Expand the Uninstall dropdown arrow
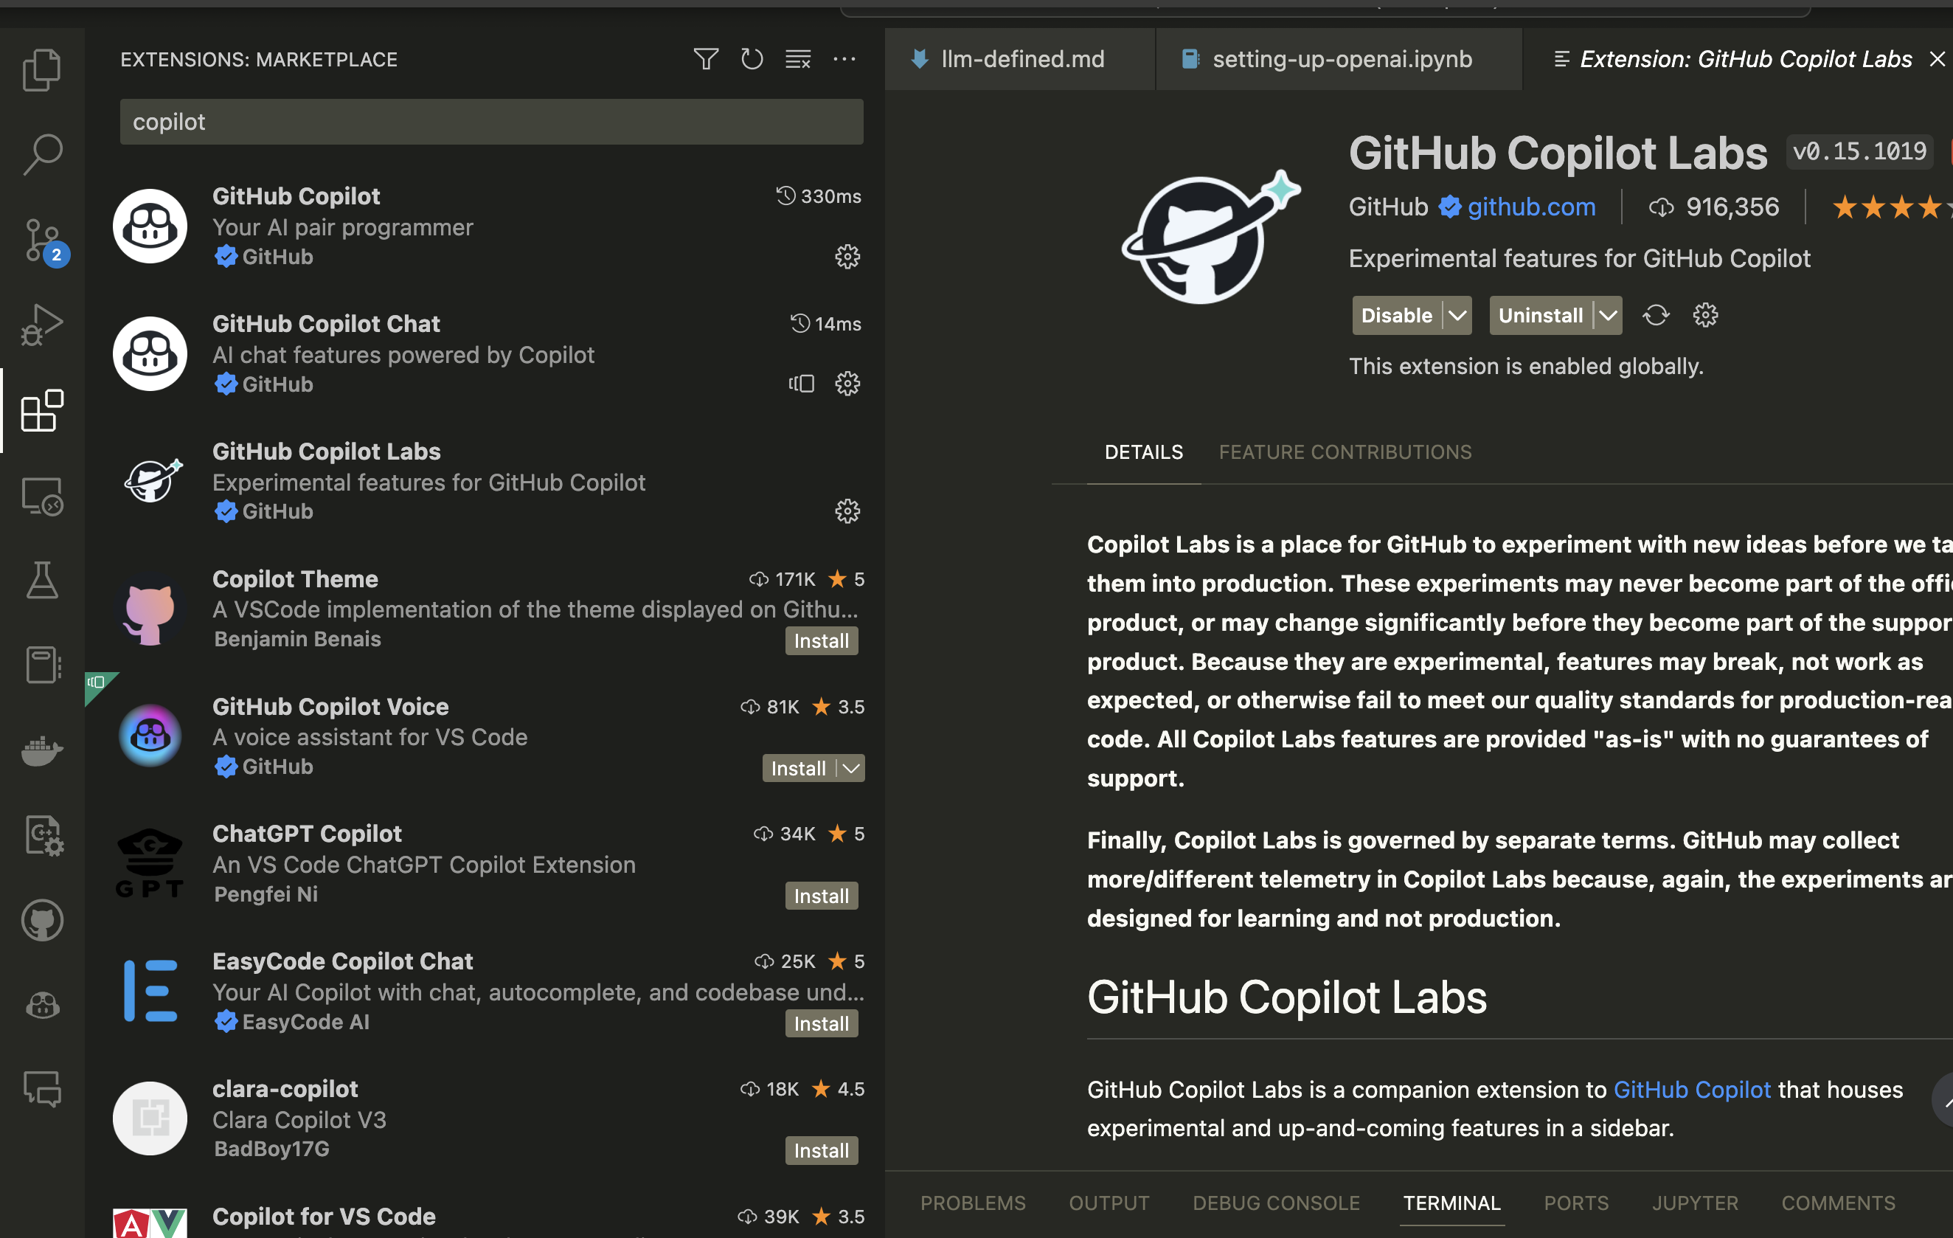 [1608, 316]
